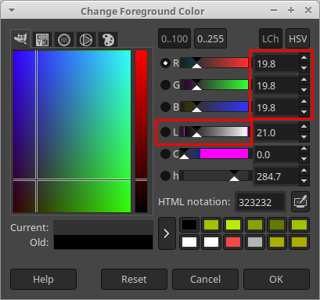The image size is (320, 300).
Task: Click the vertical red channel strip
Action: click(x=142, y=132)
